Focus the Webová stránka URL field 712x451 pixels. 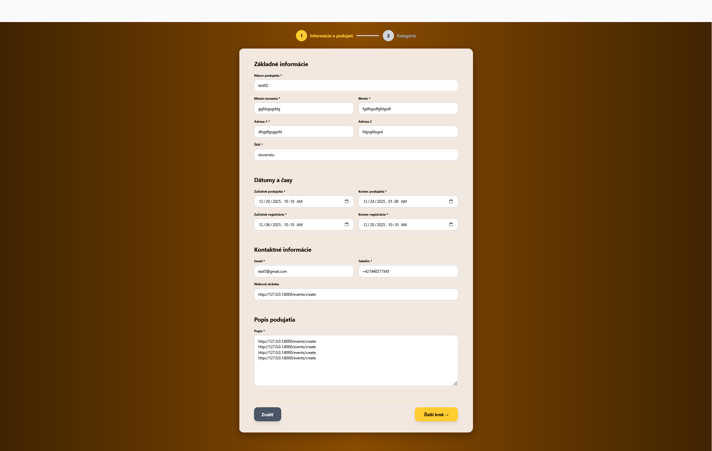pyautogui.click(x=356, y=294)
